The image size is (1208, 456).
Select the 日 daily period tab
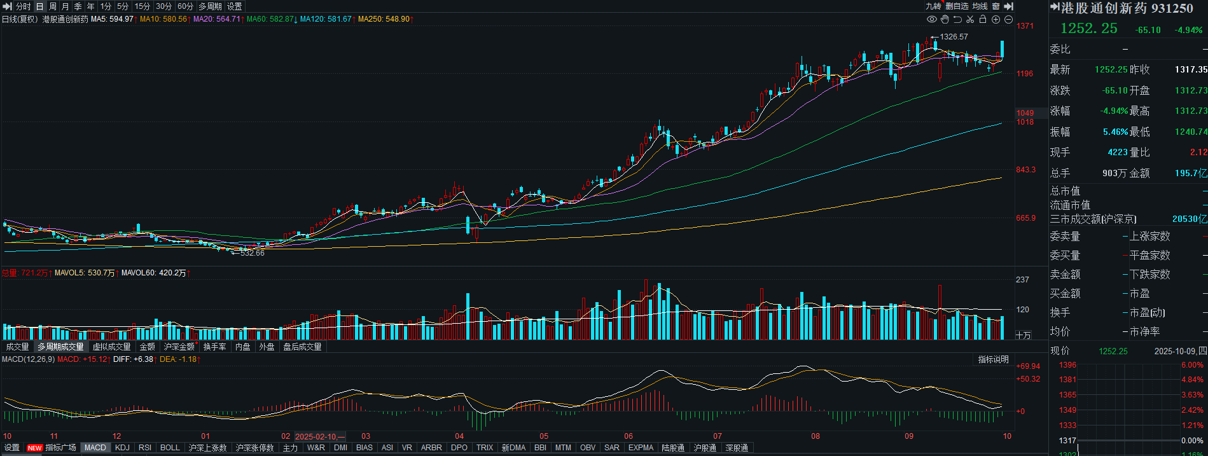pyautogui.click(x=39, y=6)
